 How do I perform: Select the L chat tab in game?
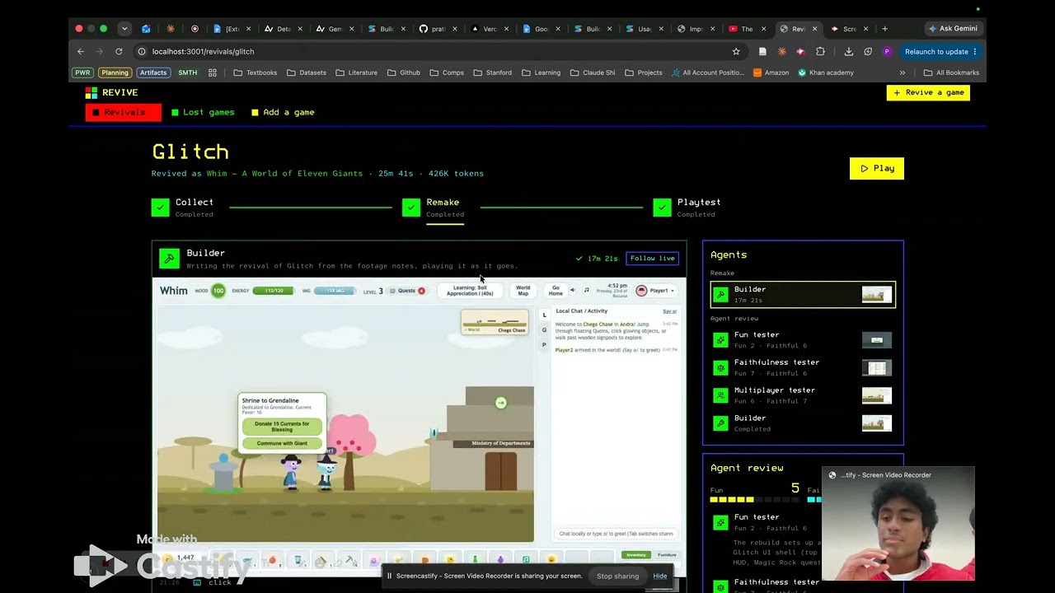pos(544,315)
